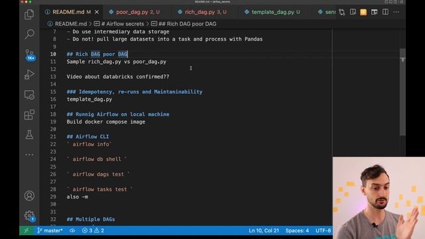Click the 'template_dag.py' text line

[x=90, y=100]
